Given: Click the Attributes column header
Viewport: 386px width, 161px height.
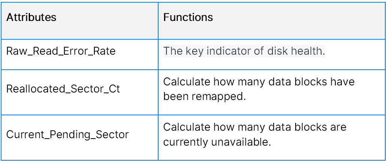Looking at the screenshot, I should pos(31,17).
